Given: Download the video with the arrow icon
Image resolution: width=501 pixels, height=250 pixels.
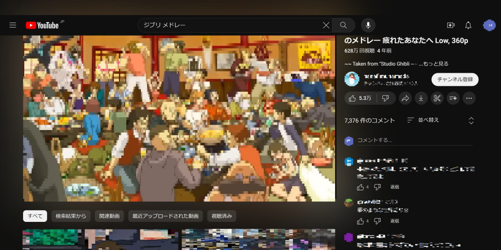Looking at the screenshot, I should tap(421, 98).
